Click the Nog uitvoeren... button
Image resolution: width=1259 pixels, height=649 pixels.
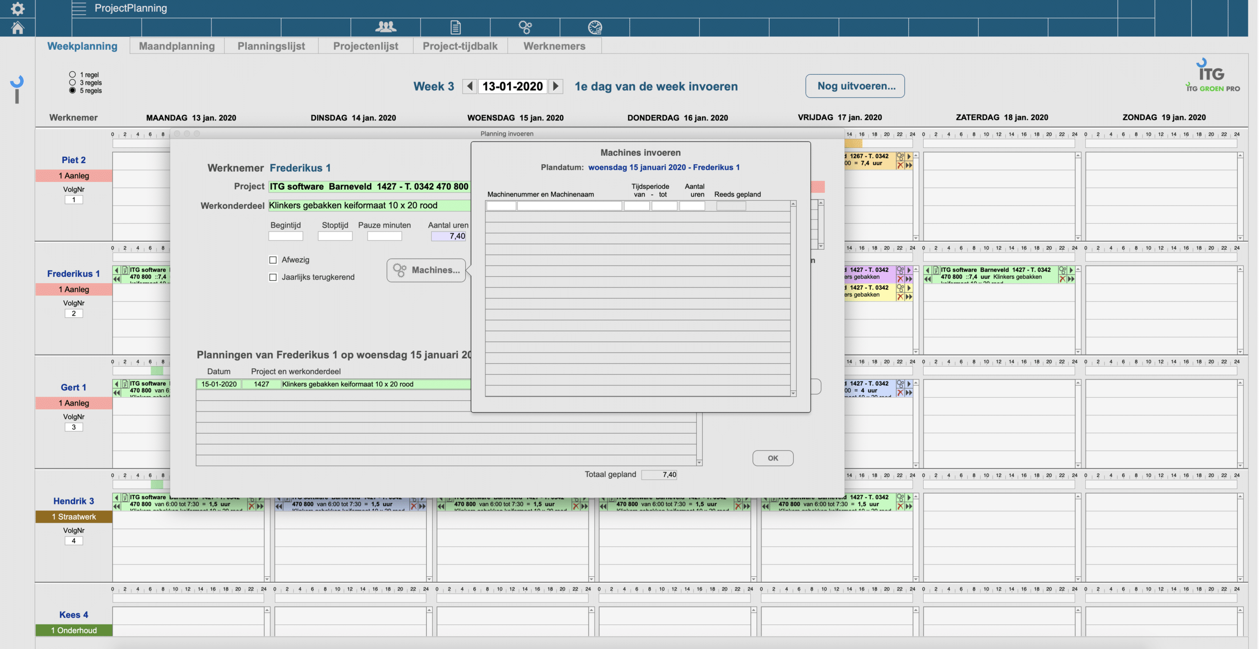(x=855, y=86)
